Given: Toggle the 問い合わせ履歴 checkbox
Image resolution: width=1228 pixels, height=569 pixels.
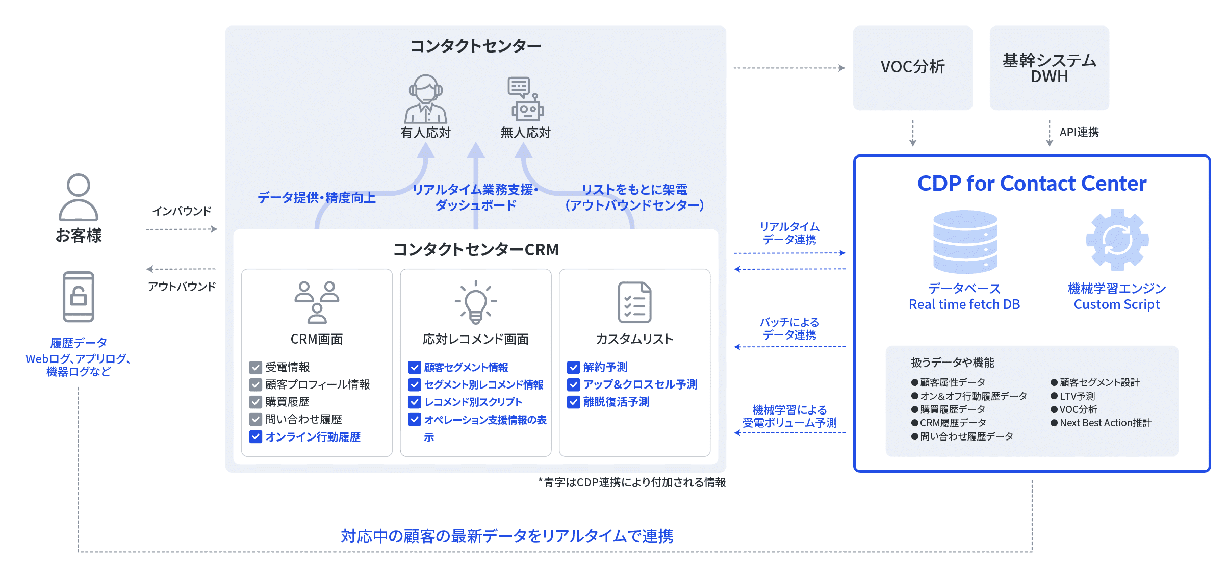Looking at the screenshot, I should click(x=255, y=419).
